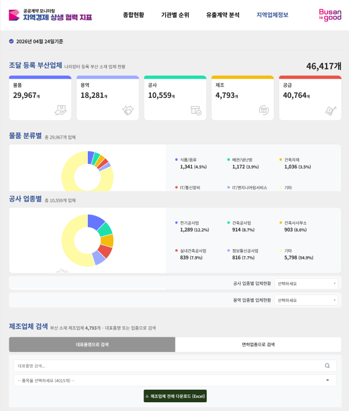Download 제조업체 전체 Excel file

click(x=175, y=396)
